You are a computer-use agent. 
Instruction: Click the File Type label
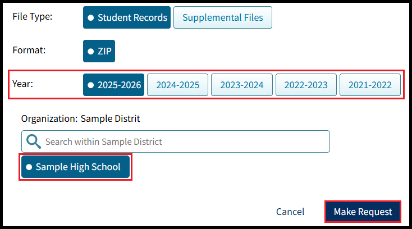coord(33,16)
